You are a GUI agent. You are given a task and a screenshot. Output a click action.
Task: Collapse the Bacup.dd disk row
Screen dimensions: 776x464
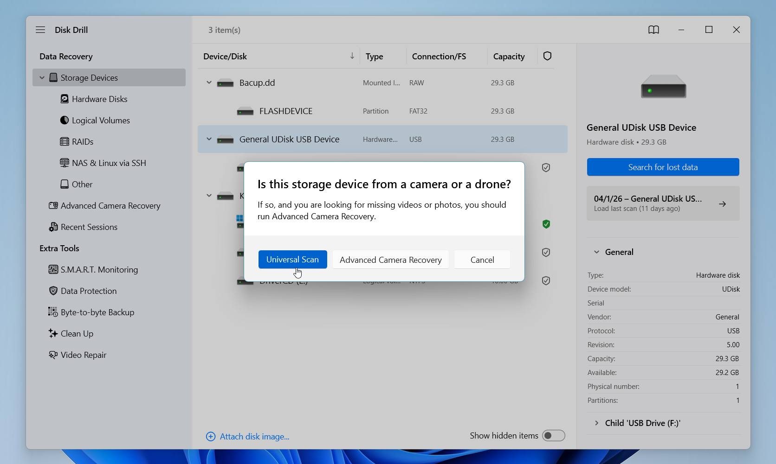(209, 83)
